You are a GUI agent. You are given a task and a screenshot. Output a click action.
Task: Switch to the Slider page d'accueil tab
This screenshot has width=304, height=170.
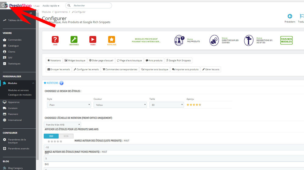click(101, 61)
